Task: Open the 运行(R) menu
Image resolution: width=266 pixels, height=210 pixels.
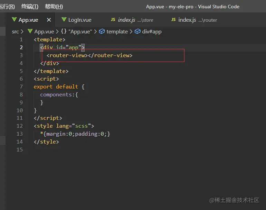Action: pyautogui.click(x=7, y=7)
